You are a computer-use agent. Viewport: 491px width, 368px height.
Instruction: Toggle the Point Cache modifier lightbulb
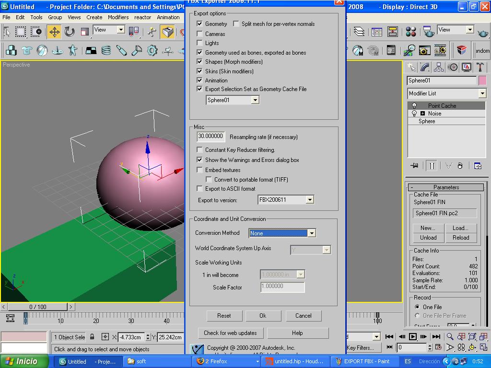[414, 105]
